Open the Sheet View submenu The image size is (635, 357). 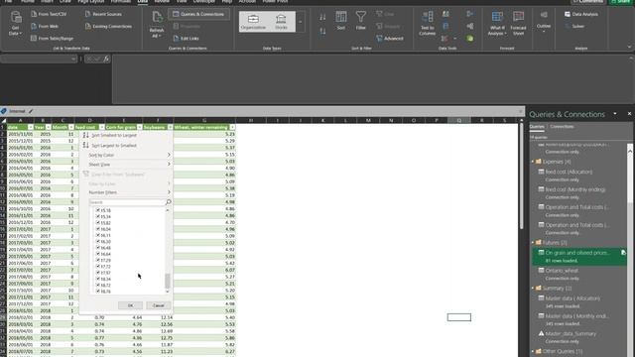pos(126,165)
